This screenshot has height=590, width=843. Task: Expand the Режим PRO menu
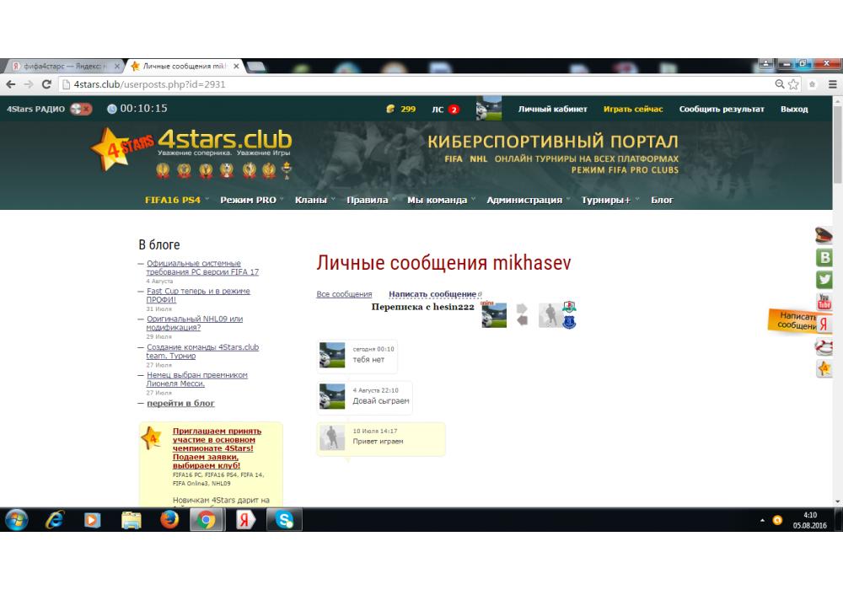pyautogui.click(x=249, y=200)
